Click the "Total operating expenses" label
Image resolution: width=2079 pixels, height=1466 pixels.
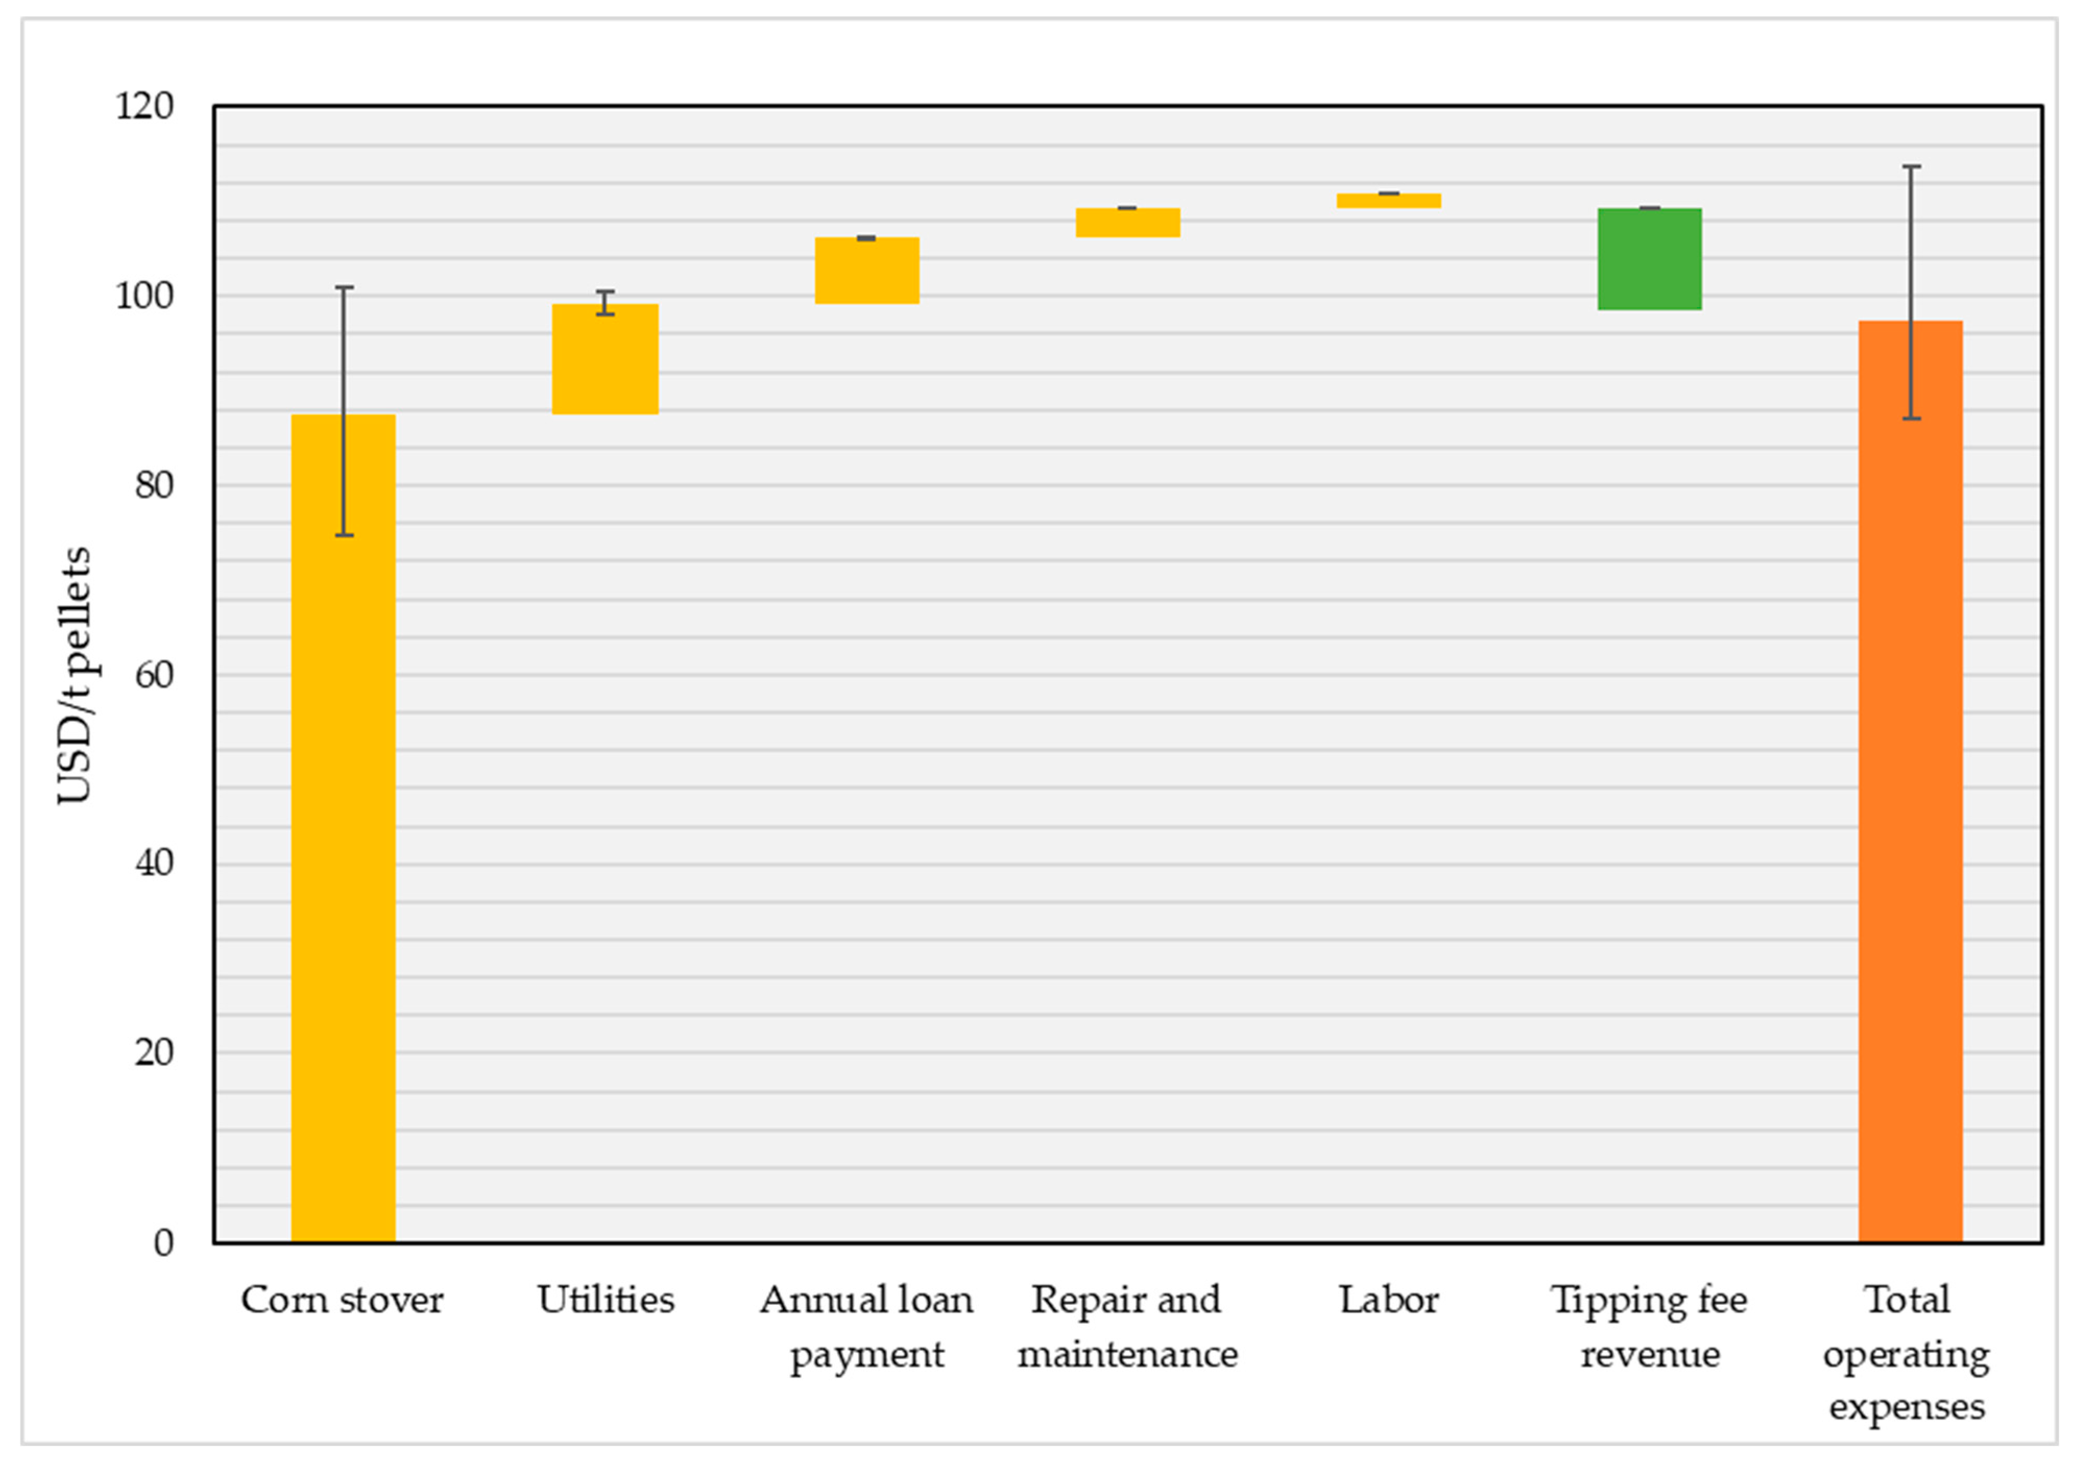(x=1908, y=1354)
